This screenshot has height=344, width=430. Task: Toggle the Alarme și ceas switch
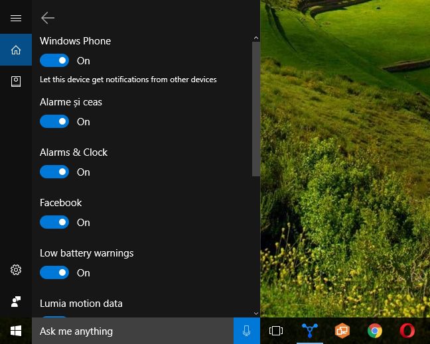point(54,121)
